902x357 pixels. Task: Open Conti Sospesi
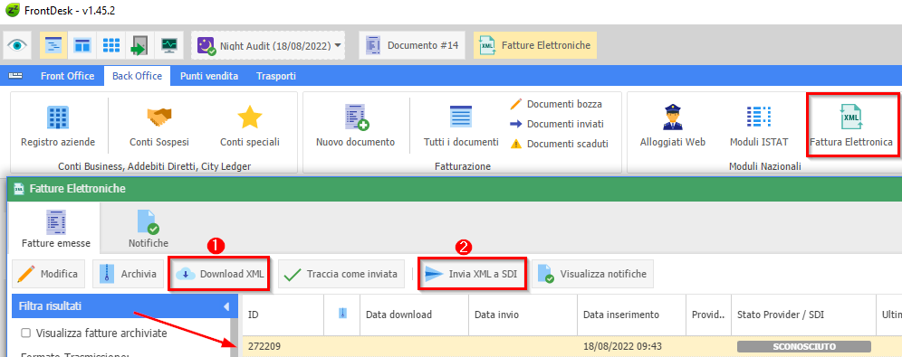click(159, 126)
